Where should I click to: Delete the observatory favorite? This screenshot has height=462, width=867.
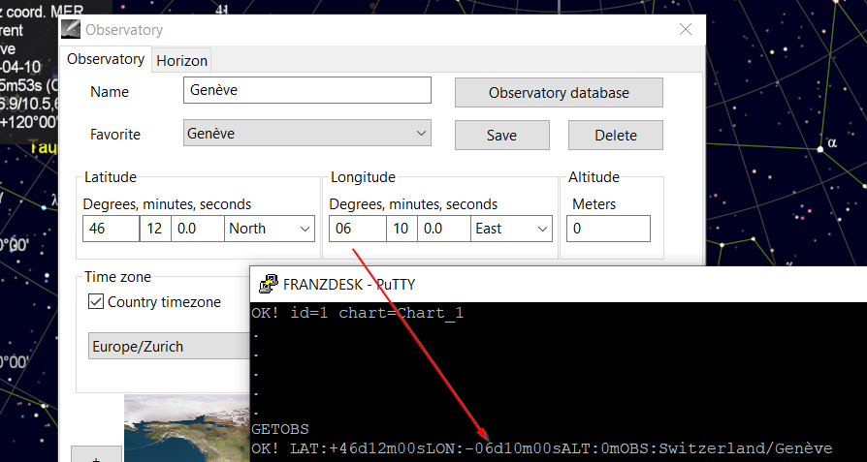tap(616, 136)
